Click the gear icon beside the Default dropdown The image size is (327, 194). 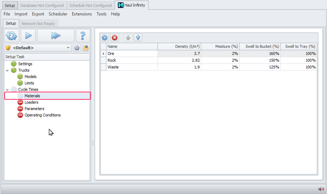click(77, 48)
